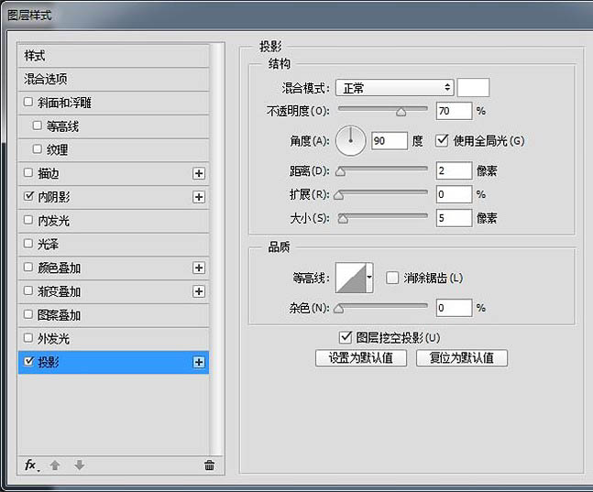Click the move effect up arrow
The height and width of the screenshot is (492, 593).
(55, 465)
